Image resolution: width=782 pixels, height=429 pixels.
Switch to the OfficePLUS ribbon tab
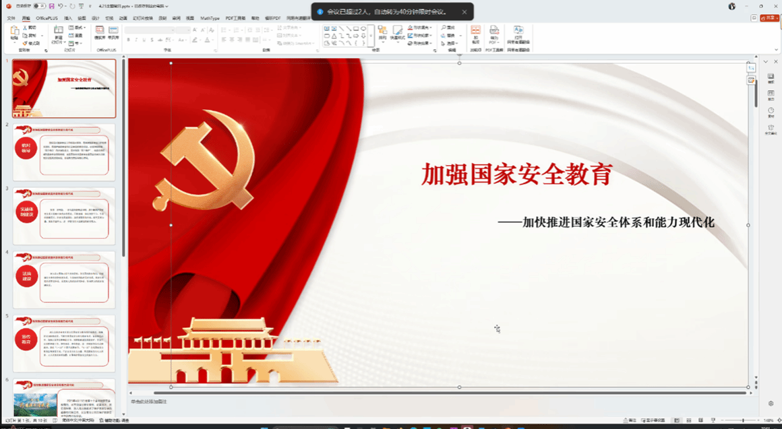pyautogui.click(x=47, y=18)
